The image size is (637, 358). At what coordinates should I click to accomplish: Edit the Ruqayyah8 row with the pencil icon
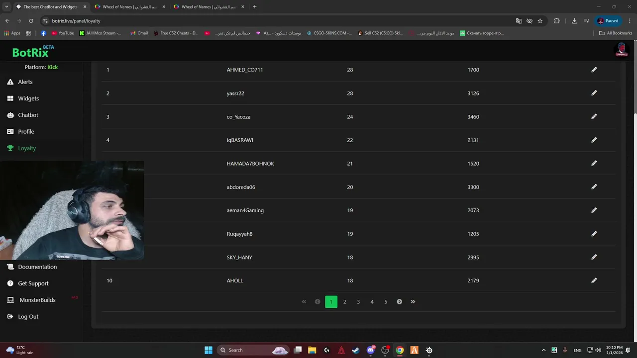click(x=594, y=234)
